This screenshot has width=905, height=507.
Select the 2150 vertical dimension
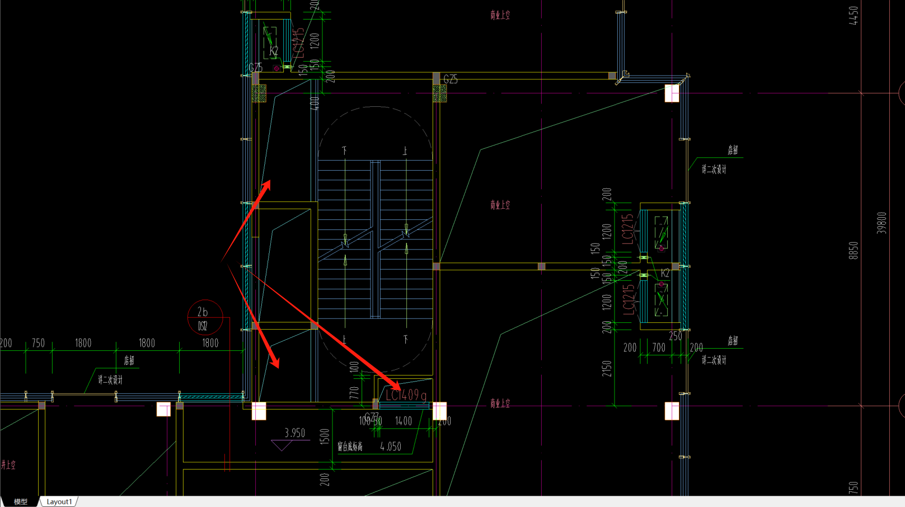pyautogui.click(x=607, y=368)
